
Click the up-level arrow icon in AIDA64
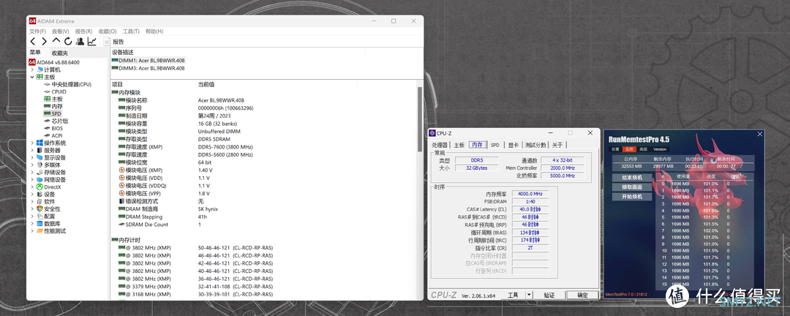pos(56,40)
